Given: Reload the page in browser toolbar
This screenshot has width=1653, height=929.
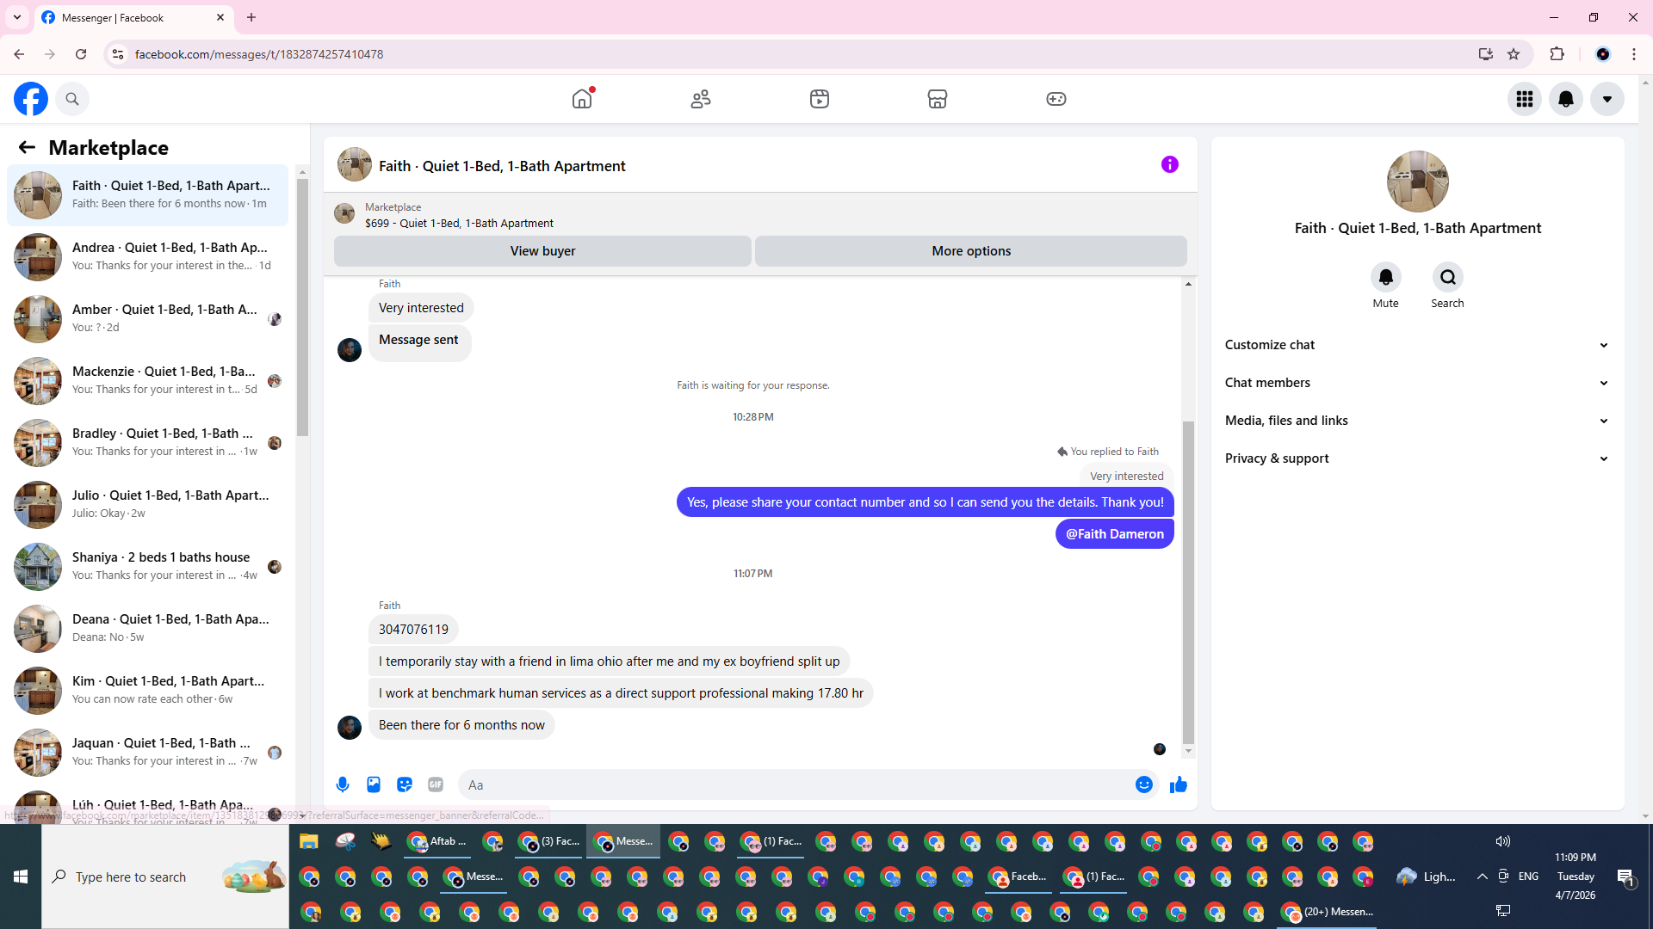Looking at the screenshot, I should pyautogui.click(x=81, y=54).
